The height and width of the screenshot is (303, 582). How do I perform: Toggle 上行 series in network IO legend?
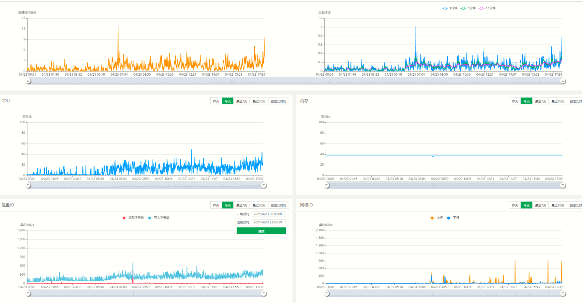pyautogui.click(x=436, y=218)
